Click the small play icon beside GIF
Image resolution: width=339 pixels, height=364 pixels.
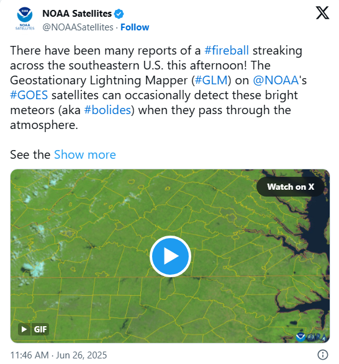pyautogui.click(x=24, y=329)
